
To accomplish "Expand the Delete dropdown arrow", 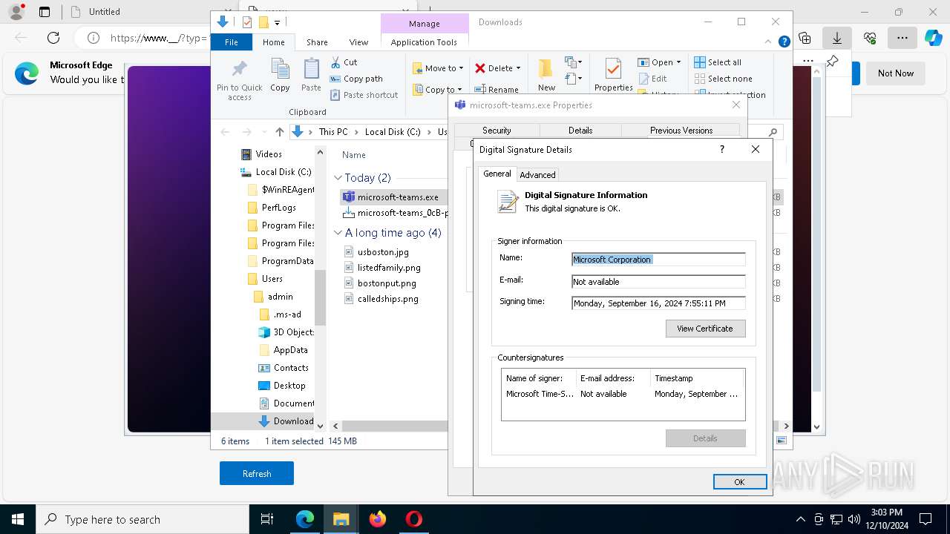I will pyautogui.click(x=518, y=68).
